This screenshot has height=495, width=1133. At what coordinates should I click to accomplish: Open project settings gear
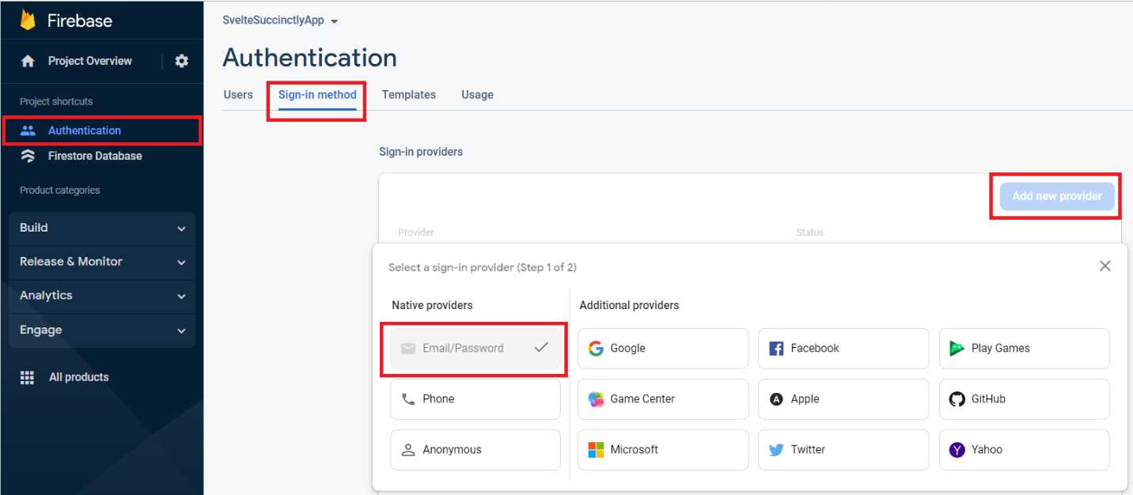pos(182,61)
